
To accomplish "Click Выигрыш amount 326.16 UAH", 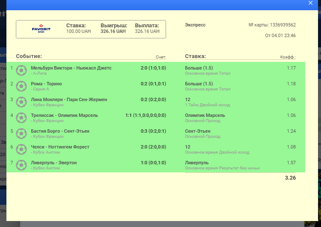I will [113, 31].
